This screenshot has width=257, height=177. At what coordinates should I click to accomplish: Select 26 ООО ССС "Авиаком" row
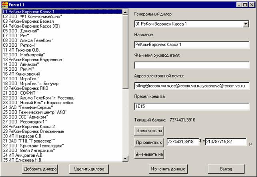coord(62,117)
